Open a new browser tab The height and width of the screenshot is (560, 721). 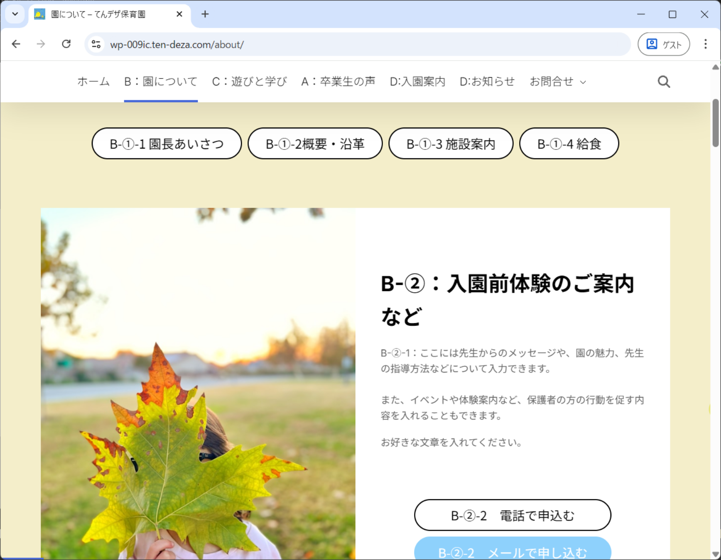[x=205, y=14]
